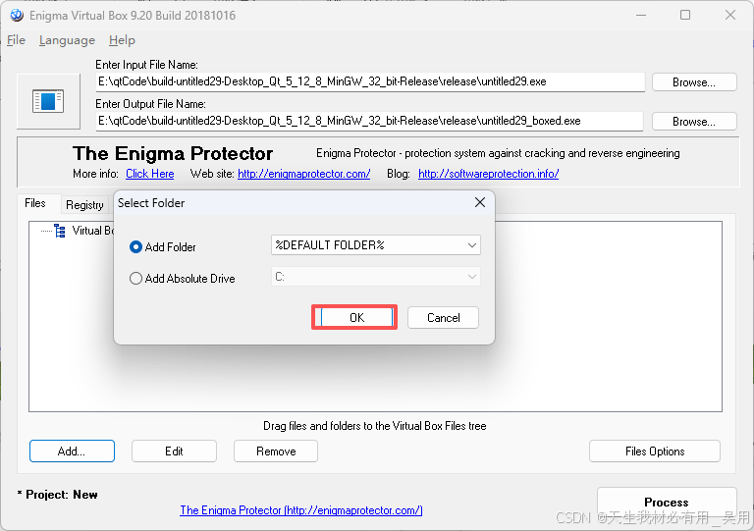Image resolution: width=754 pixels, height=531 pixels.
Task: Open the enigmaprotector.com web site link
Action: 304,174
